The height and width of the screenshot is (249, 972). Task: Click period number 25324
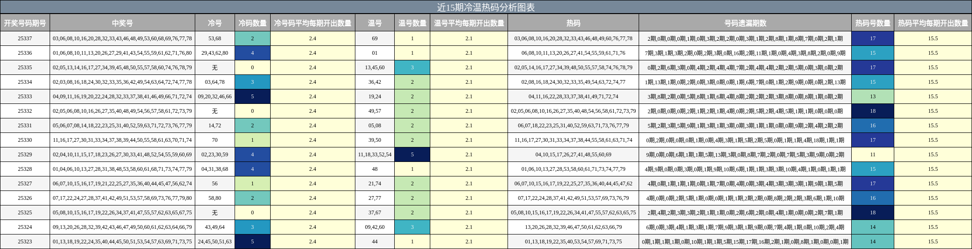[x=25, y=227]
